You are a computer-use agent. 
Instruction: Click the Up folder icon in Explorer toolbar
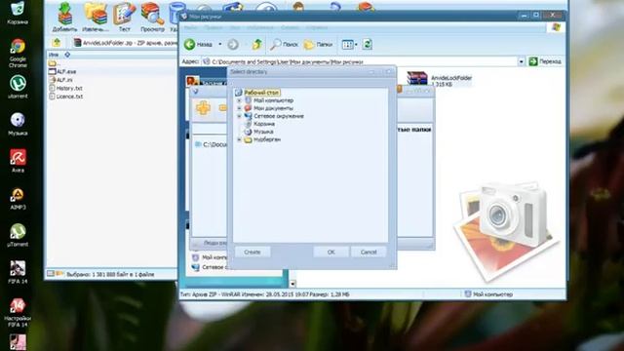(x=257, y=45)
